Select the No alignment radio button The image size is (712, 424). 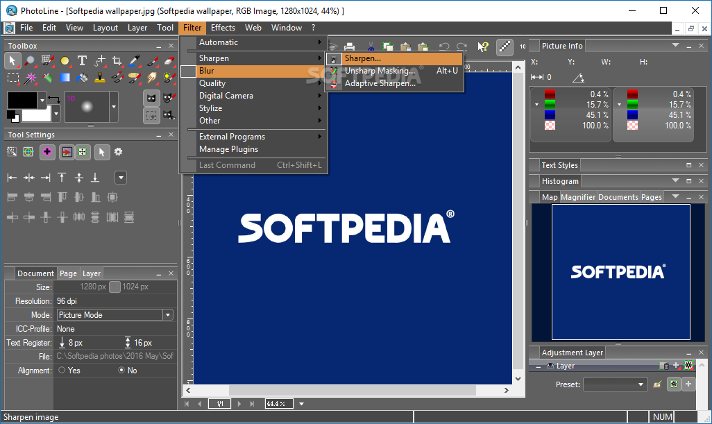(121, 370)
